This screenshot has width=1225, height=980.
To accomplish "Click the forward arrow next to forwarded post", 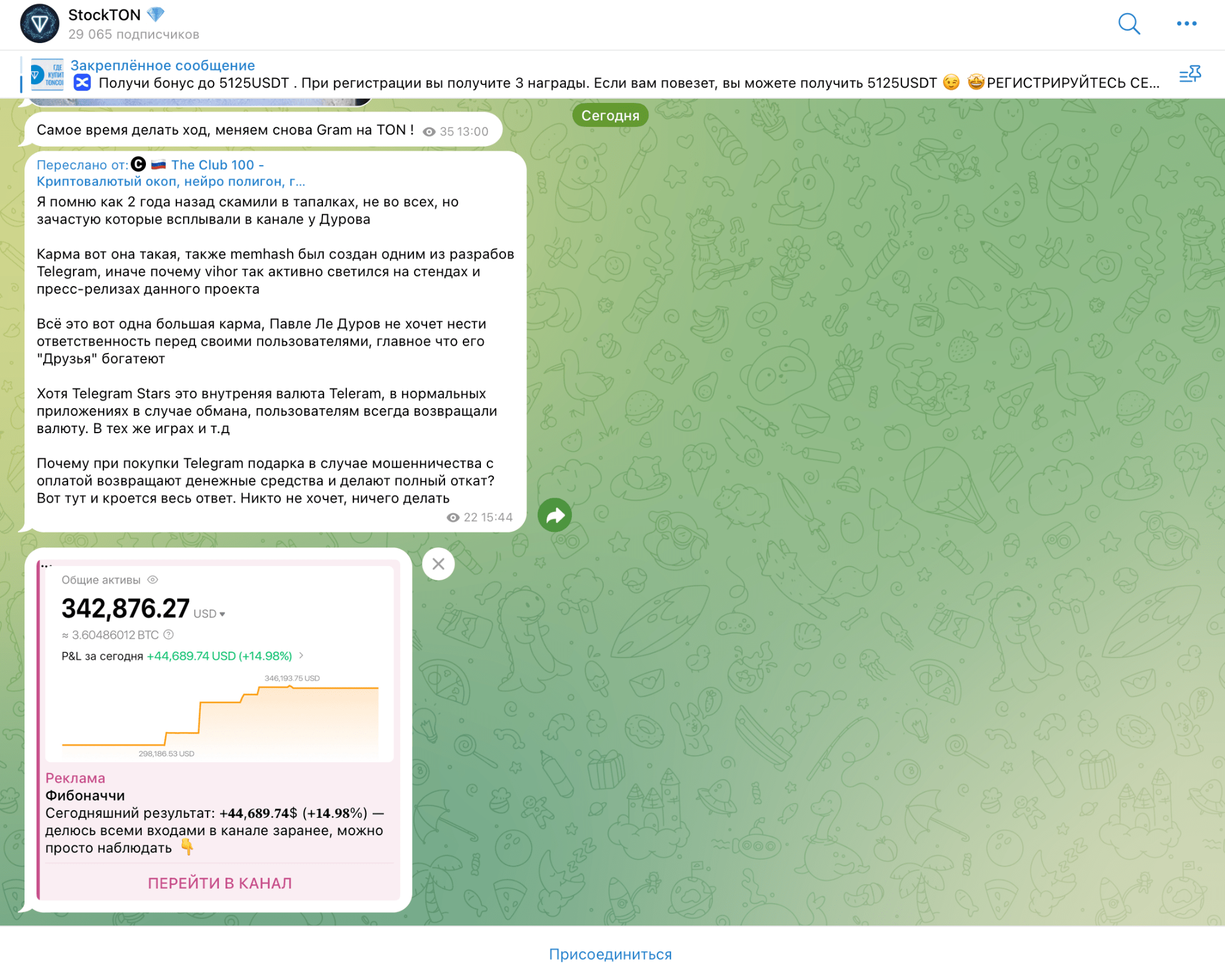I will tap(554, 515).
